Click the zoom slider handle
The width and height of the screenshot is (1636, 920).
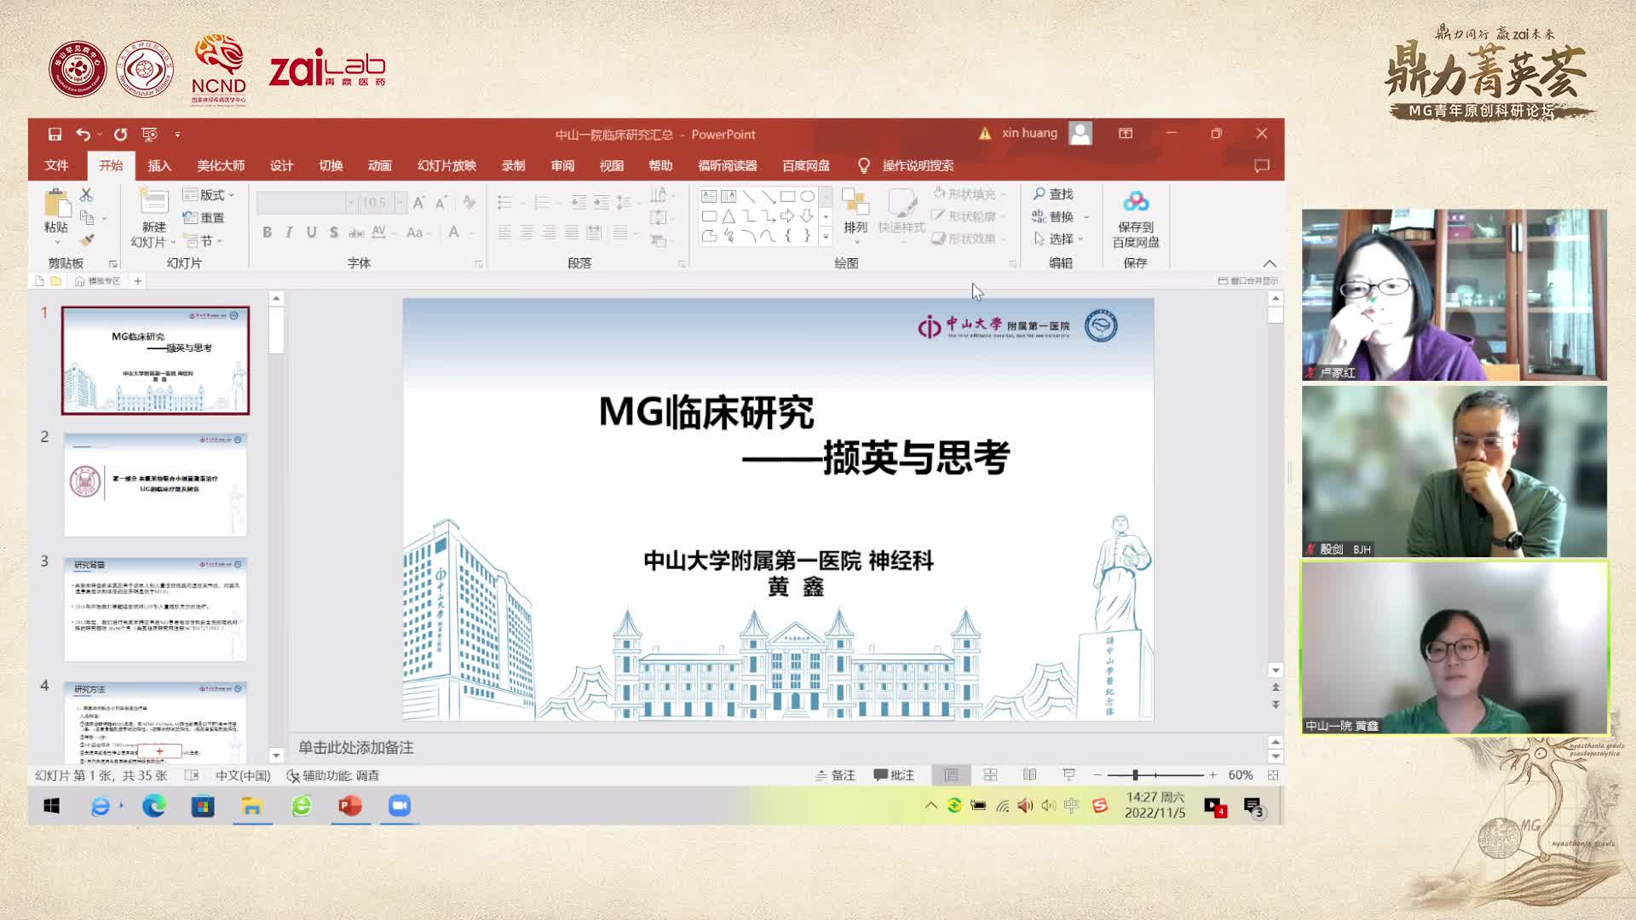pyautogui.click(x=1135, y=775)
